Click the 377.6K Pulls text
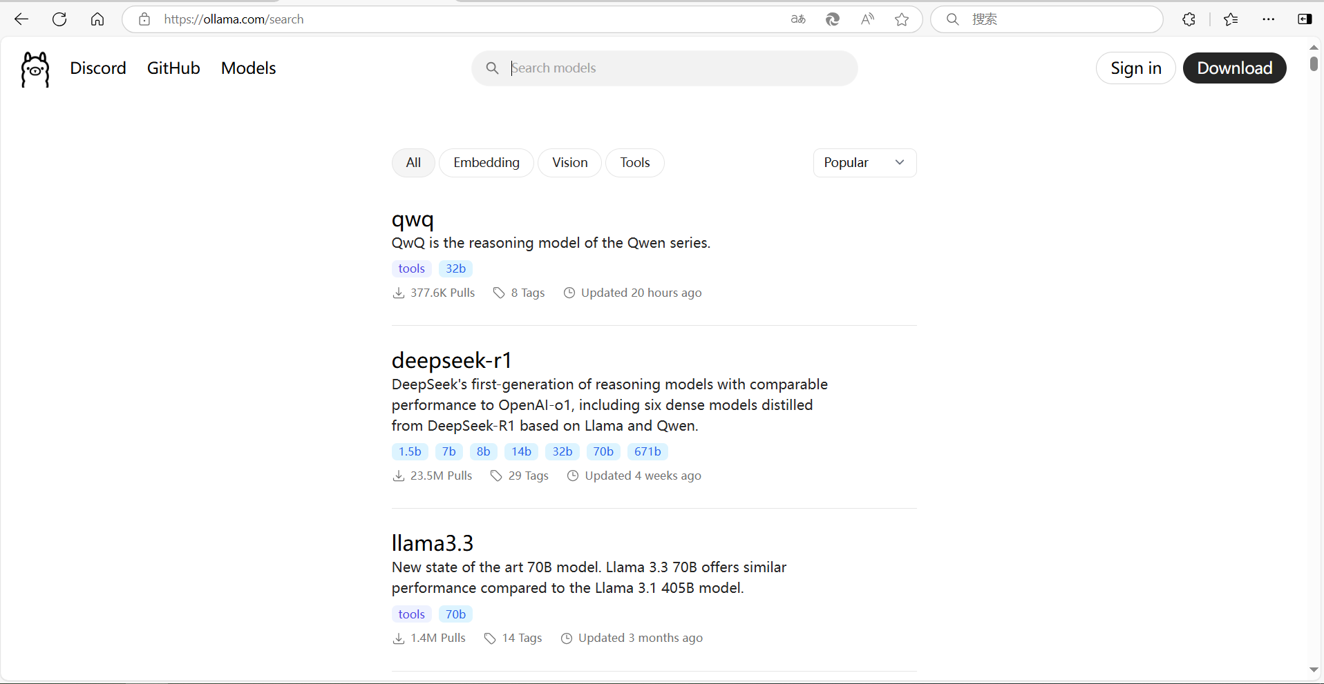 [x=443, y=293]
